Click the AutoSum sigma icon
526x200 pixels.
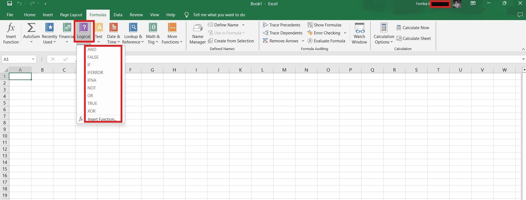pyautogui.click(x=31, y=28)
